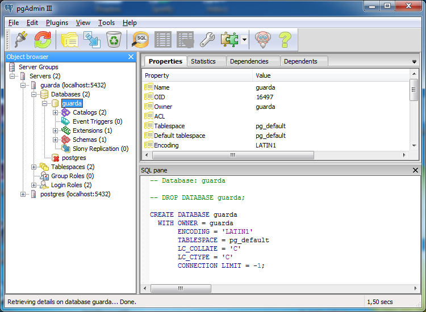This screenshot has height=312, width=426.
Task: Click the filtered View Data icon
Action: point(185,40)
